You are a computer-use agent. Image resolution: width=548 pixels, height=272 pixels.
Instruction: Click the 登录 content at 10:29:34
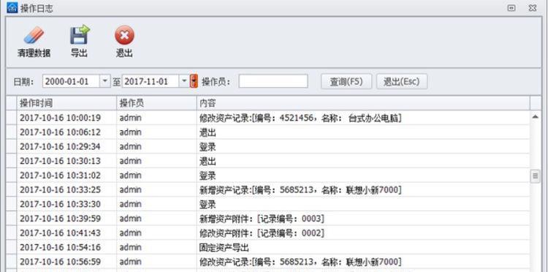point(208,147)
